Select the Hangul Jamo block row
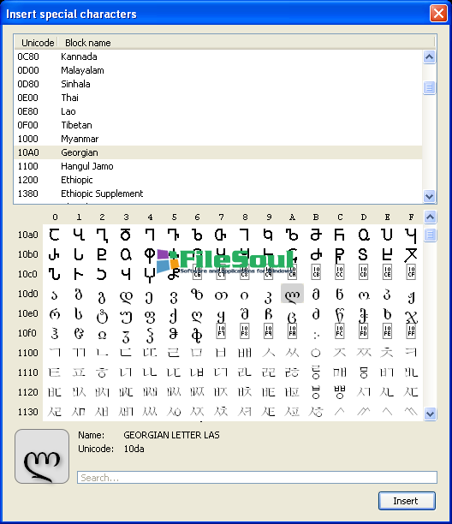 coord(218,166)
